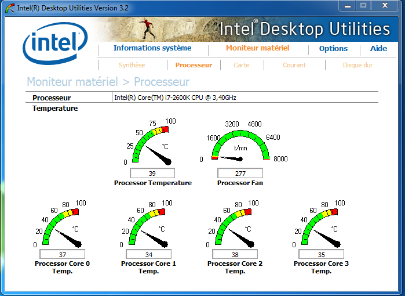Screen dimensions: 405x296
Task: Click the Intel logo
Action: [x=51, y=45]
